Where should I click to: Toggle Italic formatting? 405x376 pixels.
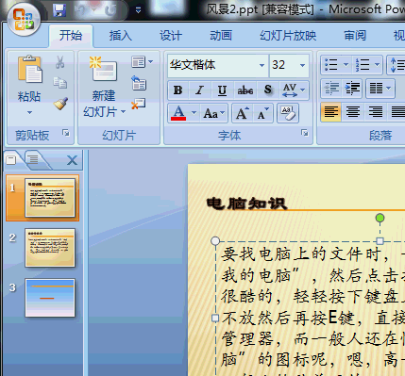(x=199, y=90)
